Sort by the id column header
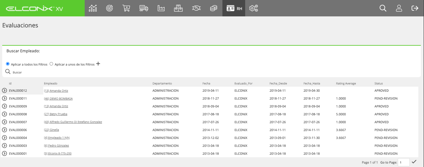The height and width of the screenshot is (167, 424). click(x=10, y=83)
